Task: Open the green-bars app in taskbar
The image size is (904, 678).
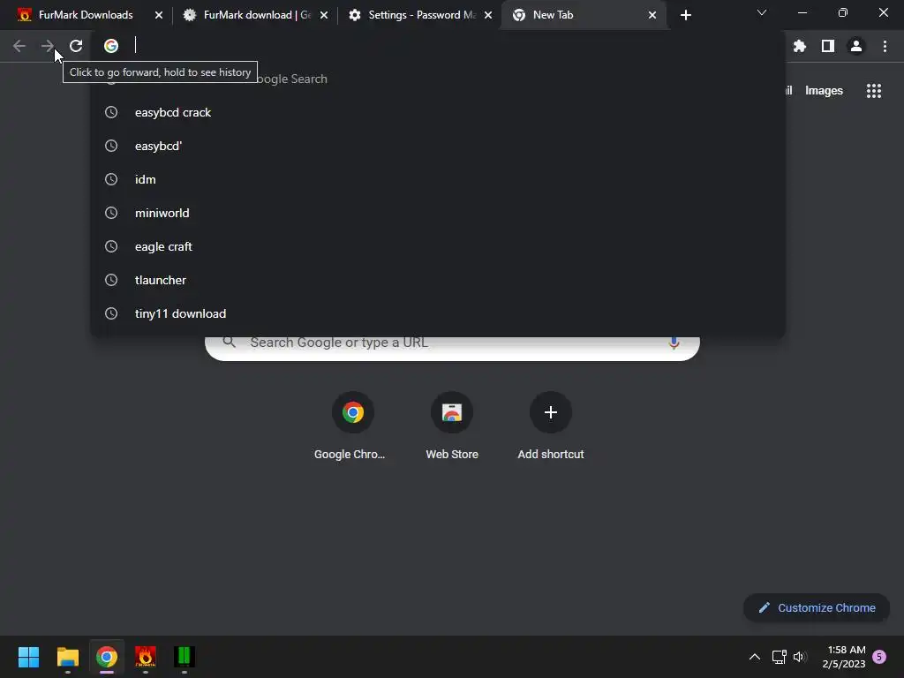Action: (x=185, y=657)
